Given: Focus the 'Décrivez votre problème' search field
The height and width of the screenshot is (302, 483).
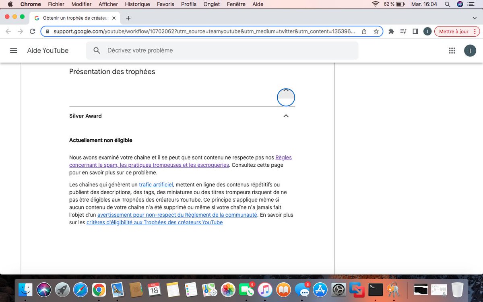Looking at the screenshot, I should point(222,51).
